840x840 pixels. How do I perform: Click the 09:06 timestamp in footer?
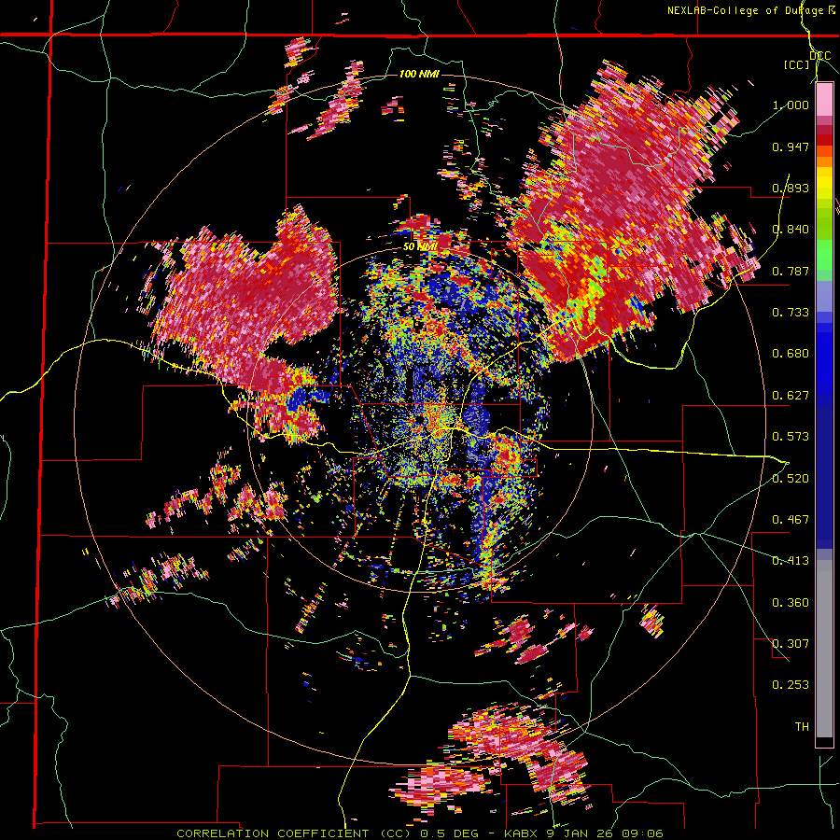coord(642,833)
